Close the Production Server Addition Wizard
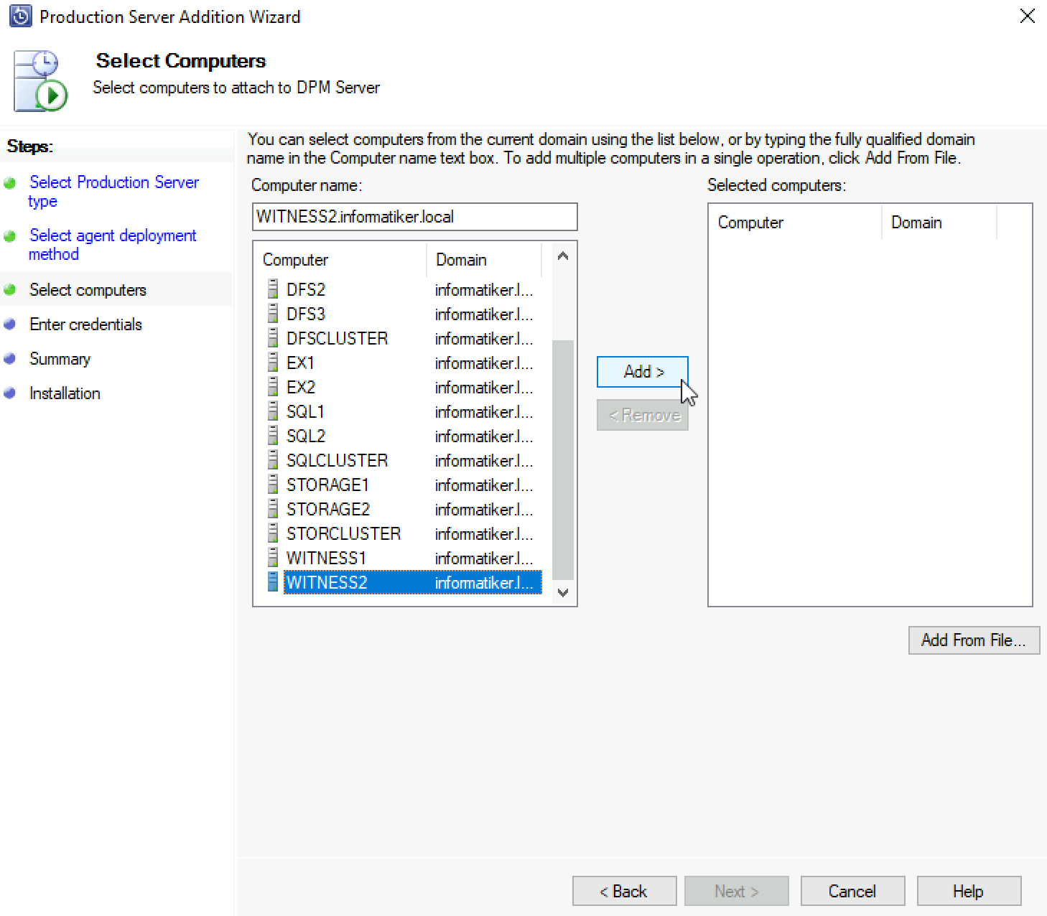1047x916 pixels. (1028, 16)
